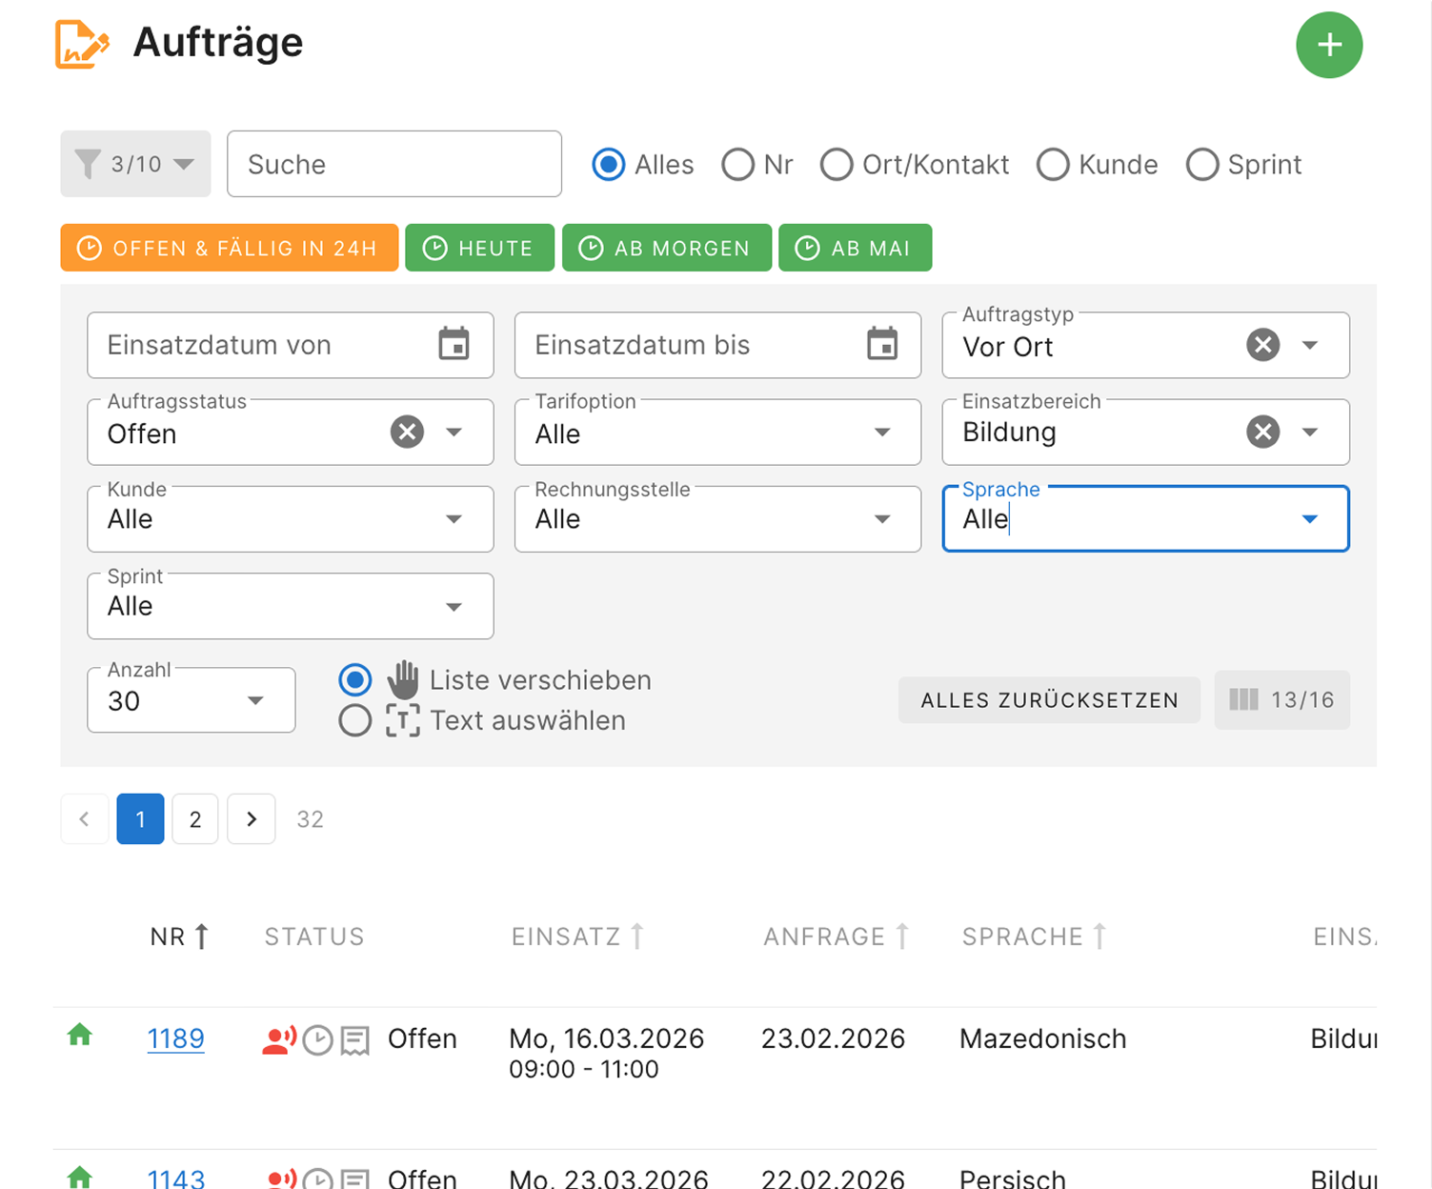Image resolution: width=1432 pixels, height=1189 pixels.
Task: Click red interpreter icon in row 1189
Action: [279, 1039]
